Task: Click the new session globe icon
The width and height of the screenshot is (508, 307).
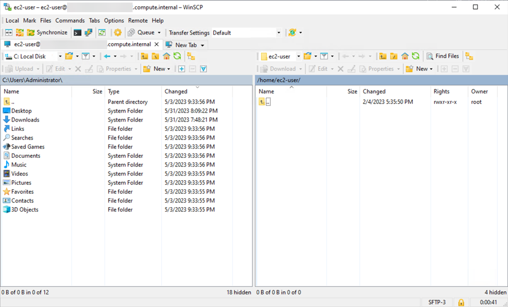Action: point(292,32)
